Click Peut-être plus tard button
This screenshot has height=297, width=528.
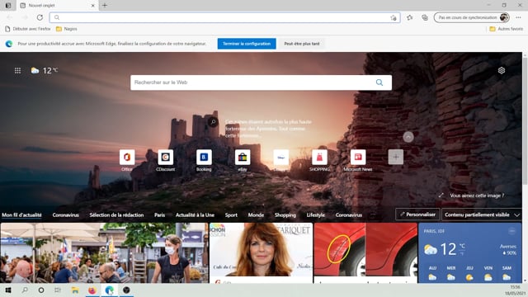point(302,44)
